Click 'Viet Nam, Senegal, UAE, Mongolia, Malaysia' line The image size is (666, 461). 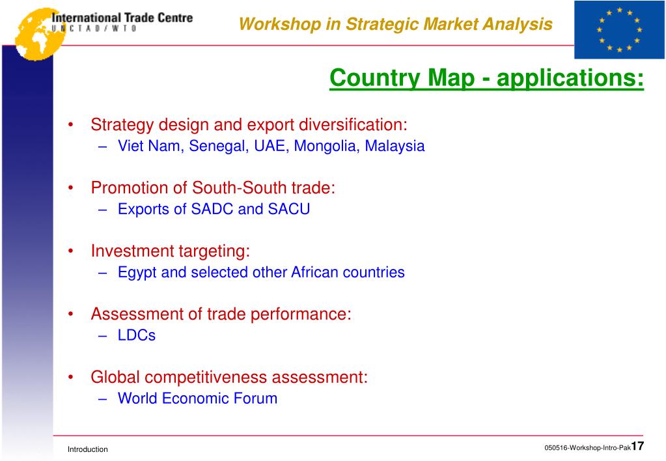271,146
